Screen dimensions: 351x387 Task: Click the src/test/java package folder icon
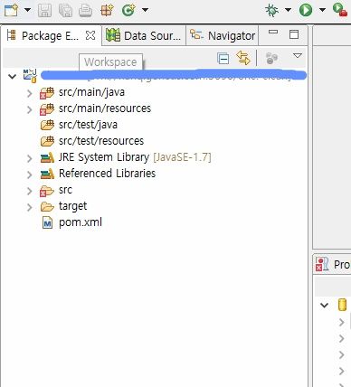(x=47, y=125)
